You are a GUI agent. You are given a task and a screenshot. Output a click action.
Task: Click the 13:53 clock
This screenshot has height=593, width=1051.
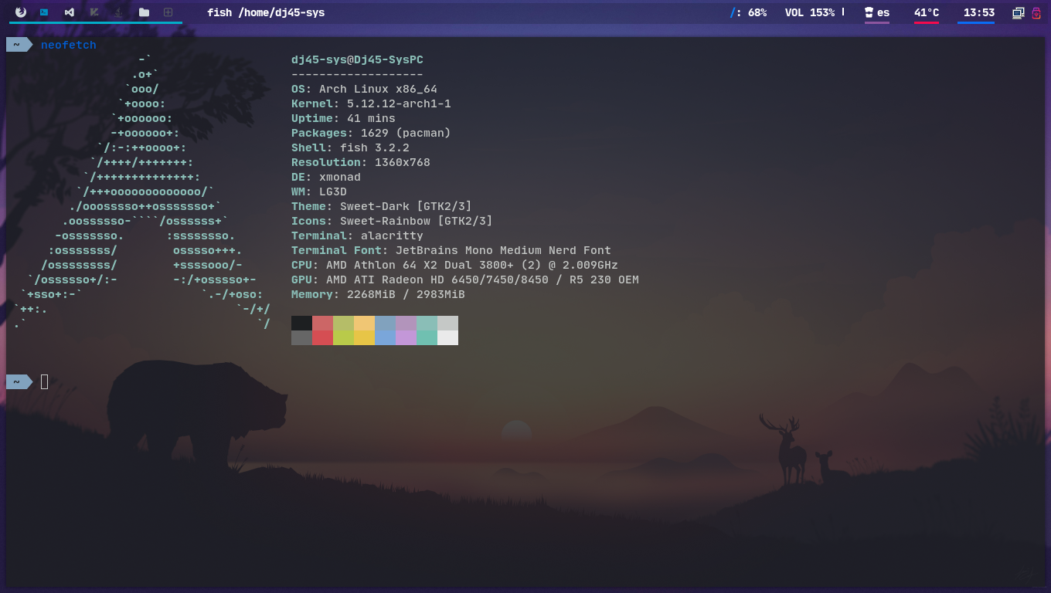pyautogui.click(x=979, y=12)
